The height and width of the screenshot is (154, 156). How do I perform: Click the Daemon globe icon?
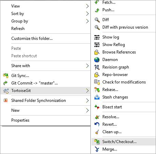(x=97, y=60)
